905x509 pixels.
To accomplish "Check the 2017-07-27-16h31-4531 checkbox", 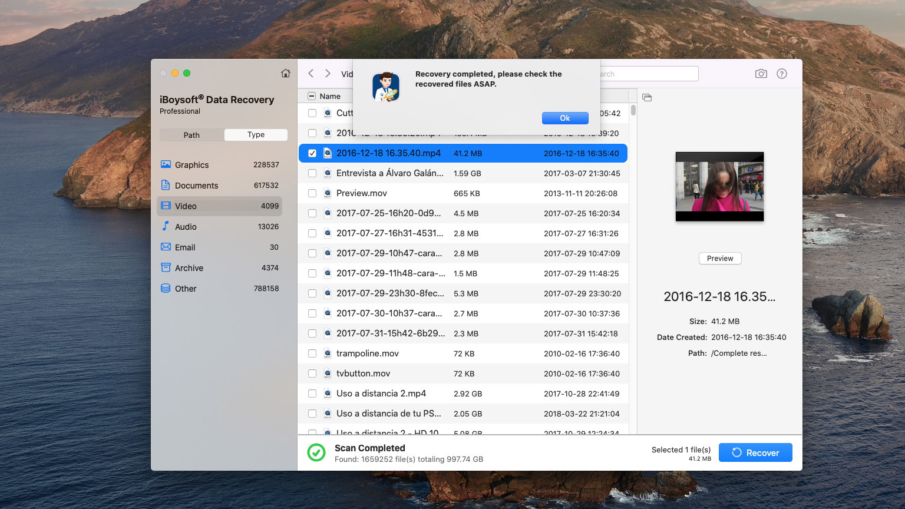I will [312, 233].
